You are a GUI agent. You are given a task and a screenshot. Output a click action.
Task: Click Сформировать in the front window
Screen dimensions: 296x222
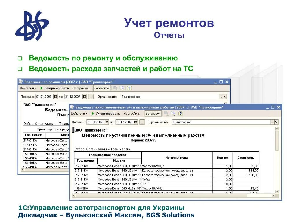pos(106,114)
